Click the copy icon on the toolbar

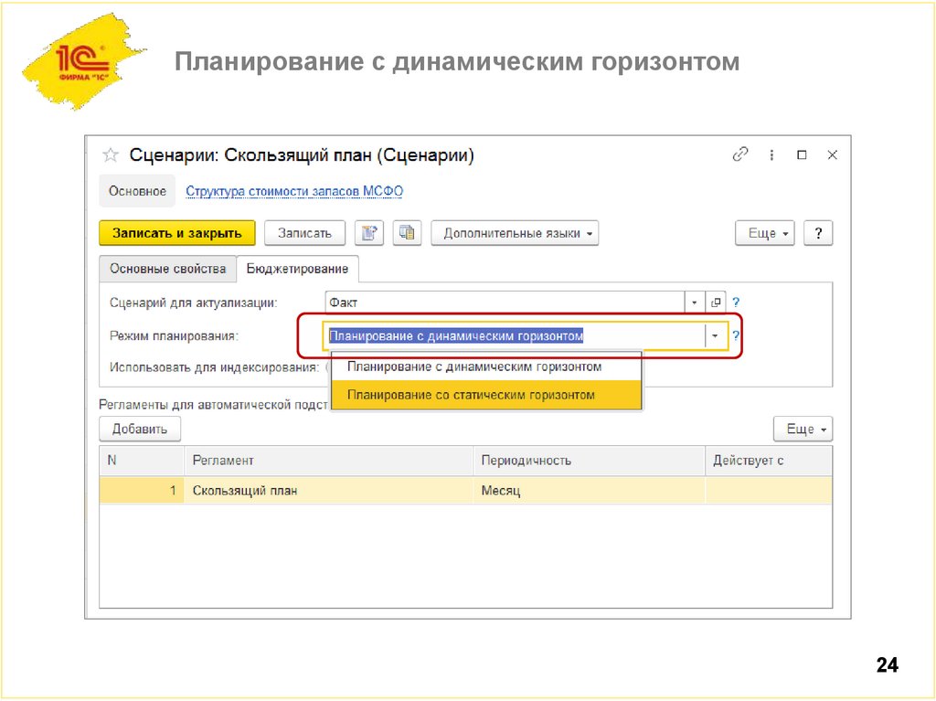click(407, 233)
